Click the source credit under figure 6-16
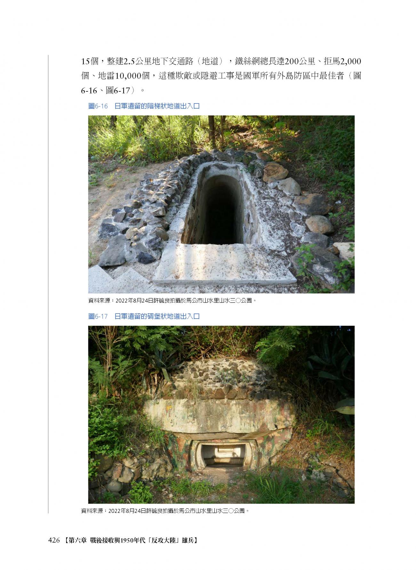 pyautogui.click(x=172, y=301)
